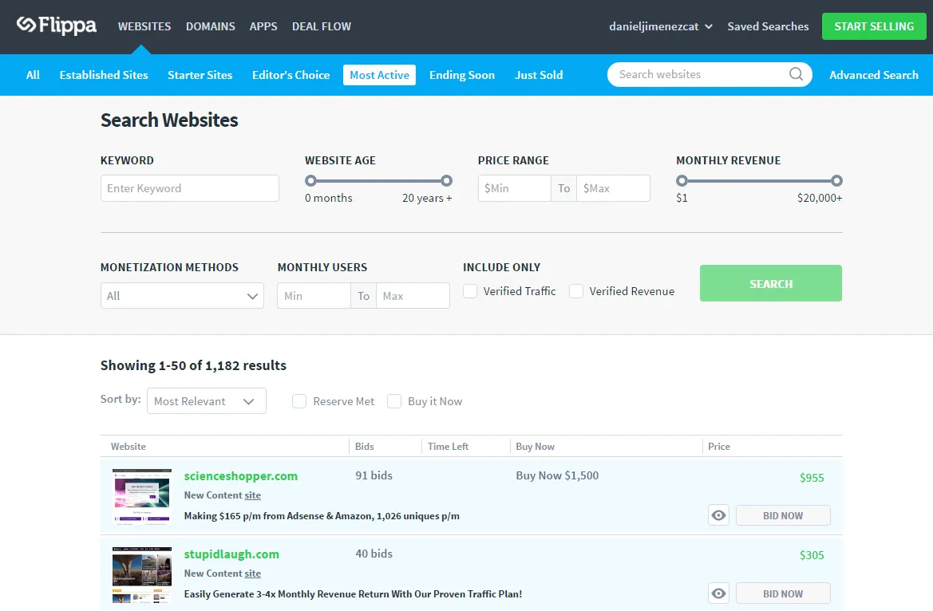This screenshot has width=933, height=611.
Task: Click the Monthly Revenue maximum slider handle
Action: tap(836, 180)
